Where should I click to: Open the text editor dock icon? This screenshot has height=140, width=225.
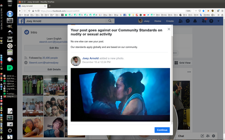pyautogui.click(x=10, y=111)
